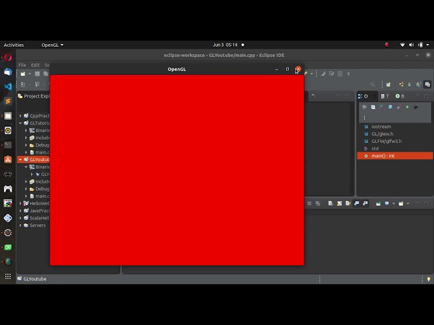Click the display selected console icon
Screen dimensions: 434x325
(x=387, y=203)
